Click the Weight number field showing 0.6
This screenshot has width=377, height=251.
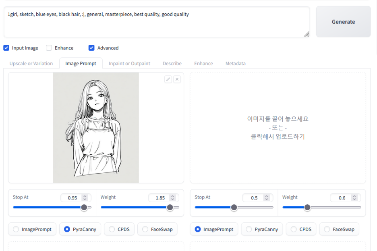pyautogui.click(x=345, y=198)
